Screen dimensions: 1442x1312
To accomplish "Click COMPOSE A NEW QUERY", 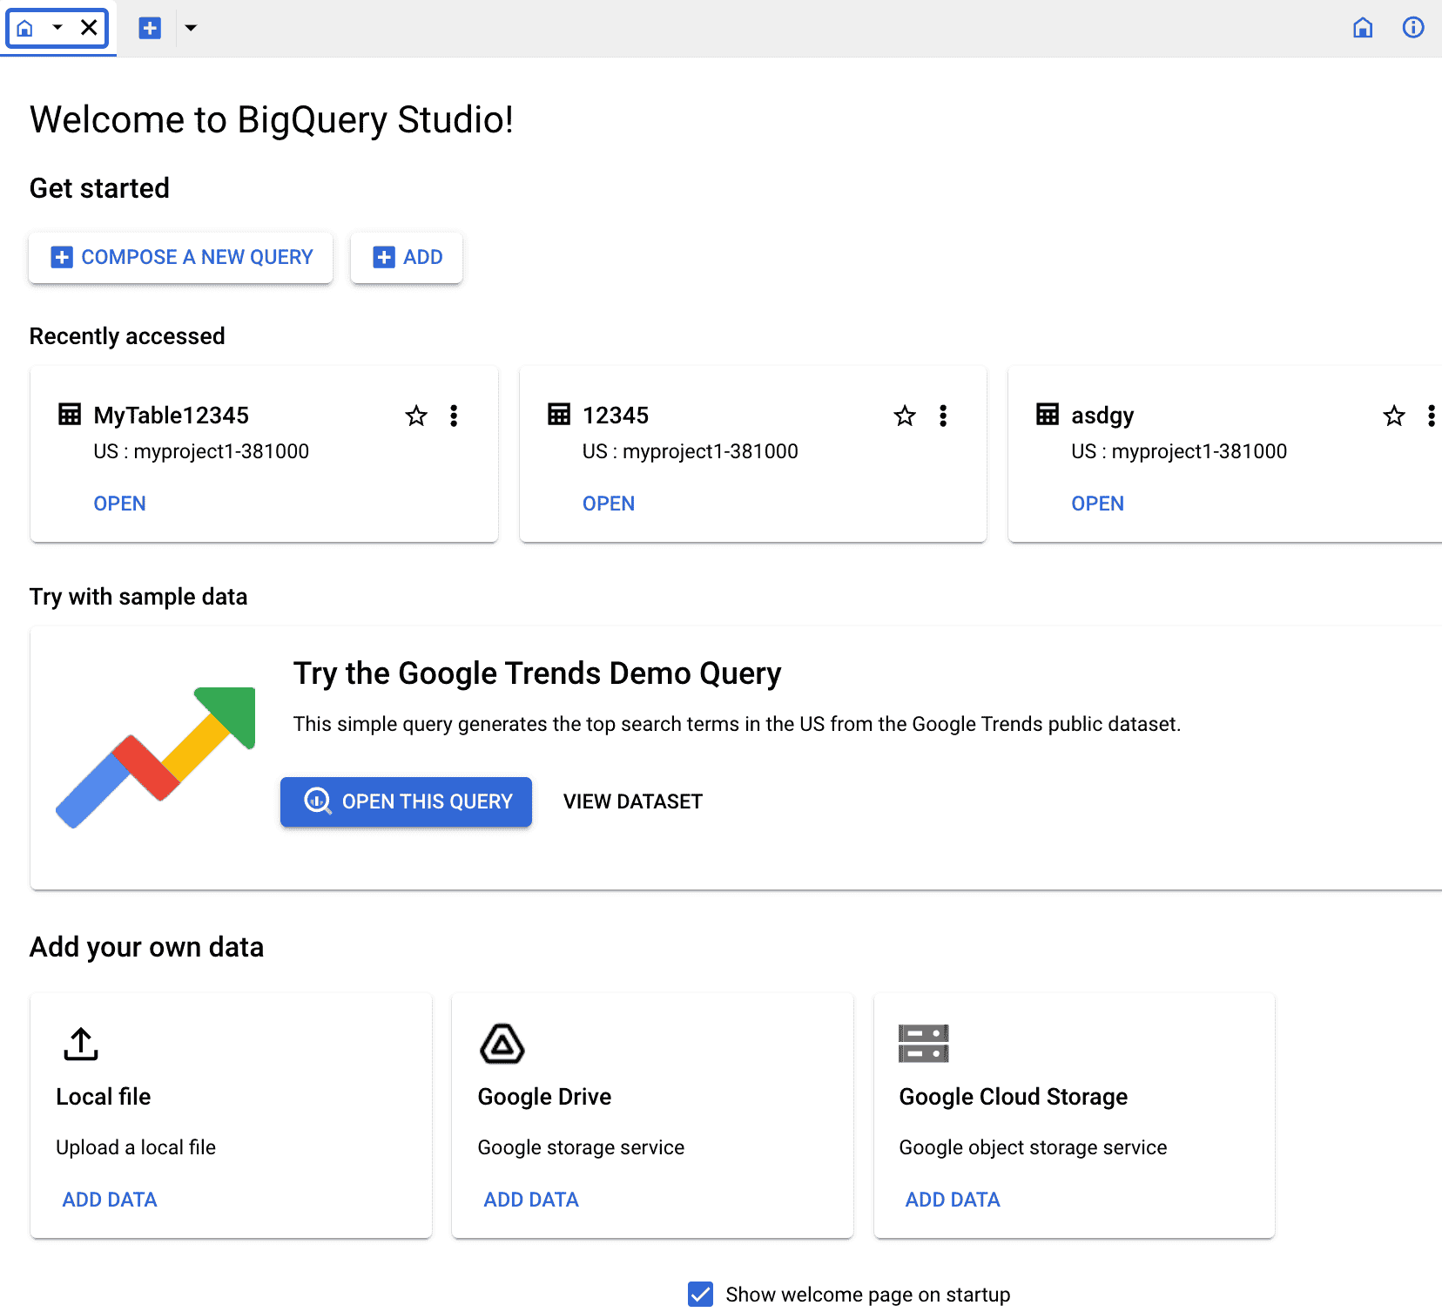I will pos(180,257).
